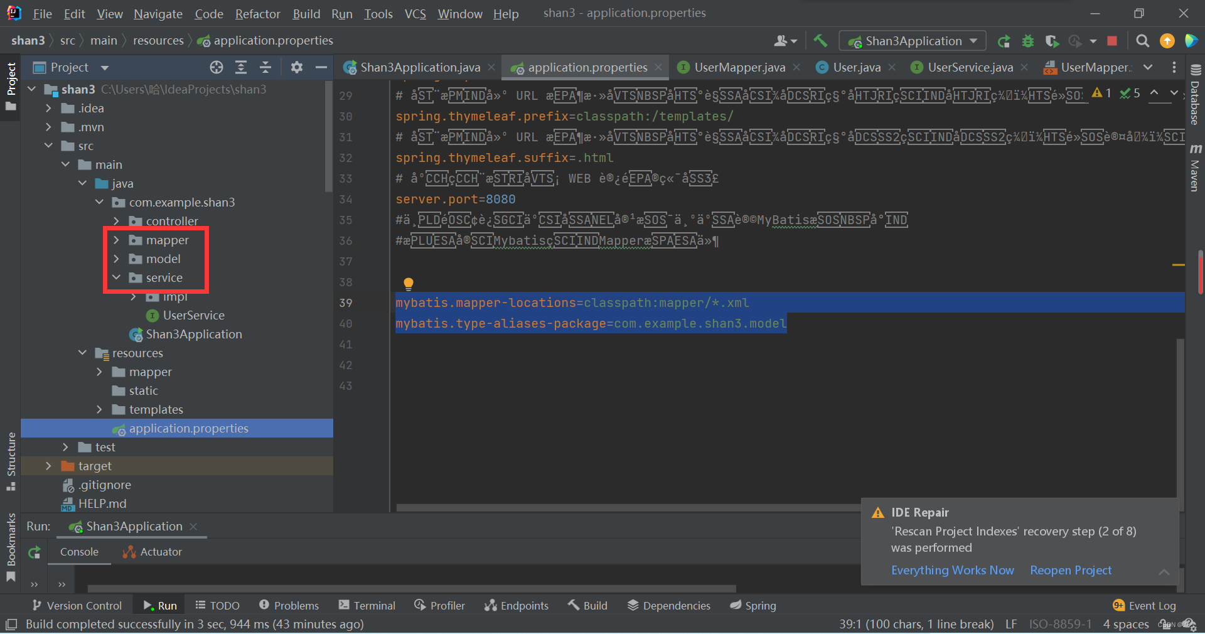This screenshot has height=634, width=1205.
Task: Open the Problems tool window
Action: click(289, 606)
